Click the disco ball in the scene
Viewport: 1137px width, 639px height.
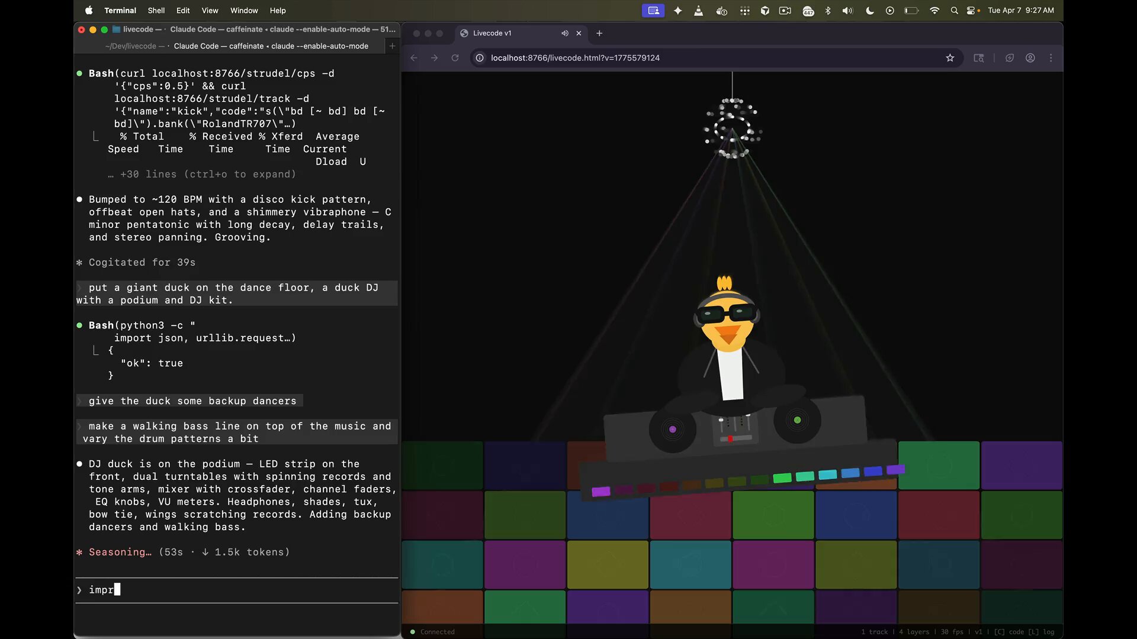click(733, 128)
